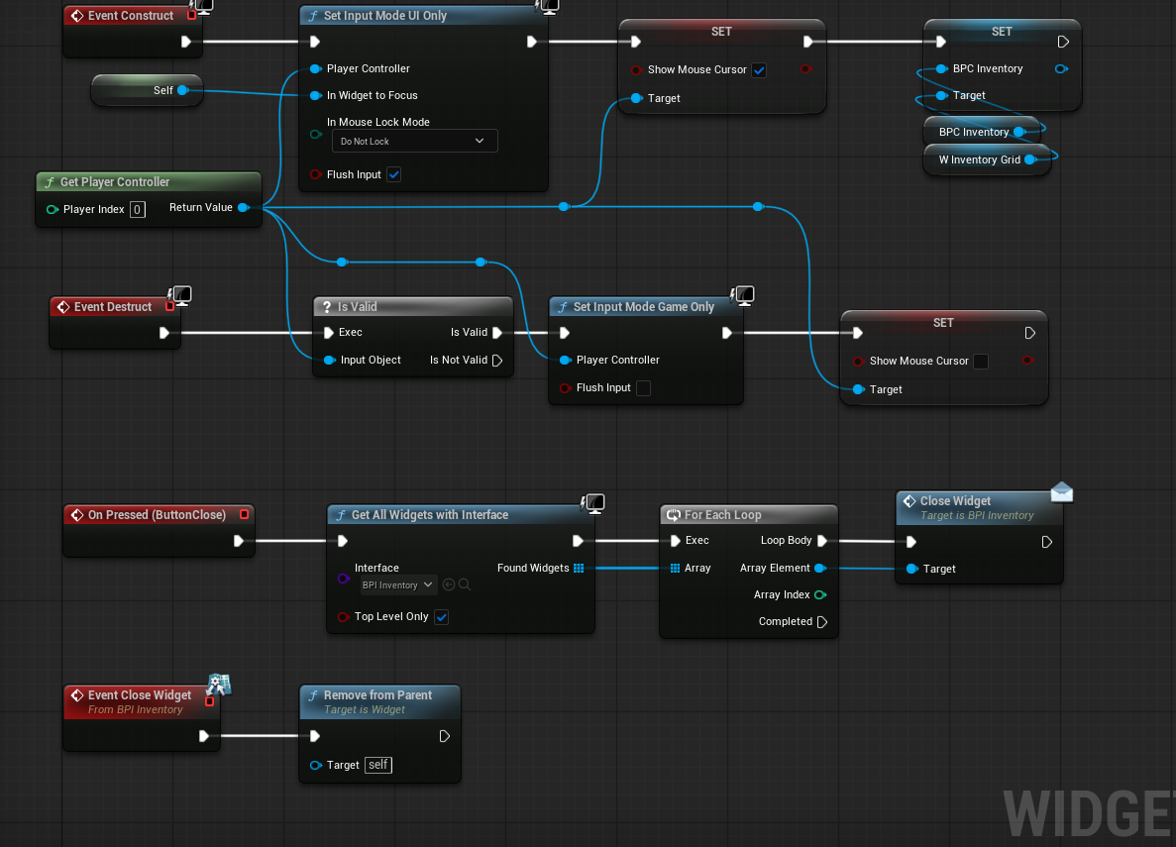Click the Remove from Parent node header
Viewport: 1176px width, 847px height.
click(x=379, y=702)
